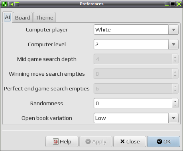The height and width of the screenshot is (151, 183).
Task: Click the pin/sticky window icon
Action: pyautogui.click(x=11, y=4)
